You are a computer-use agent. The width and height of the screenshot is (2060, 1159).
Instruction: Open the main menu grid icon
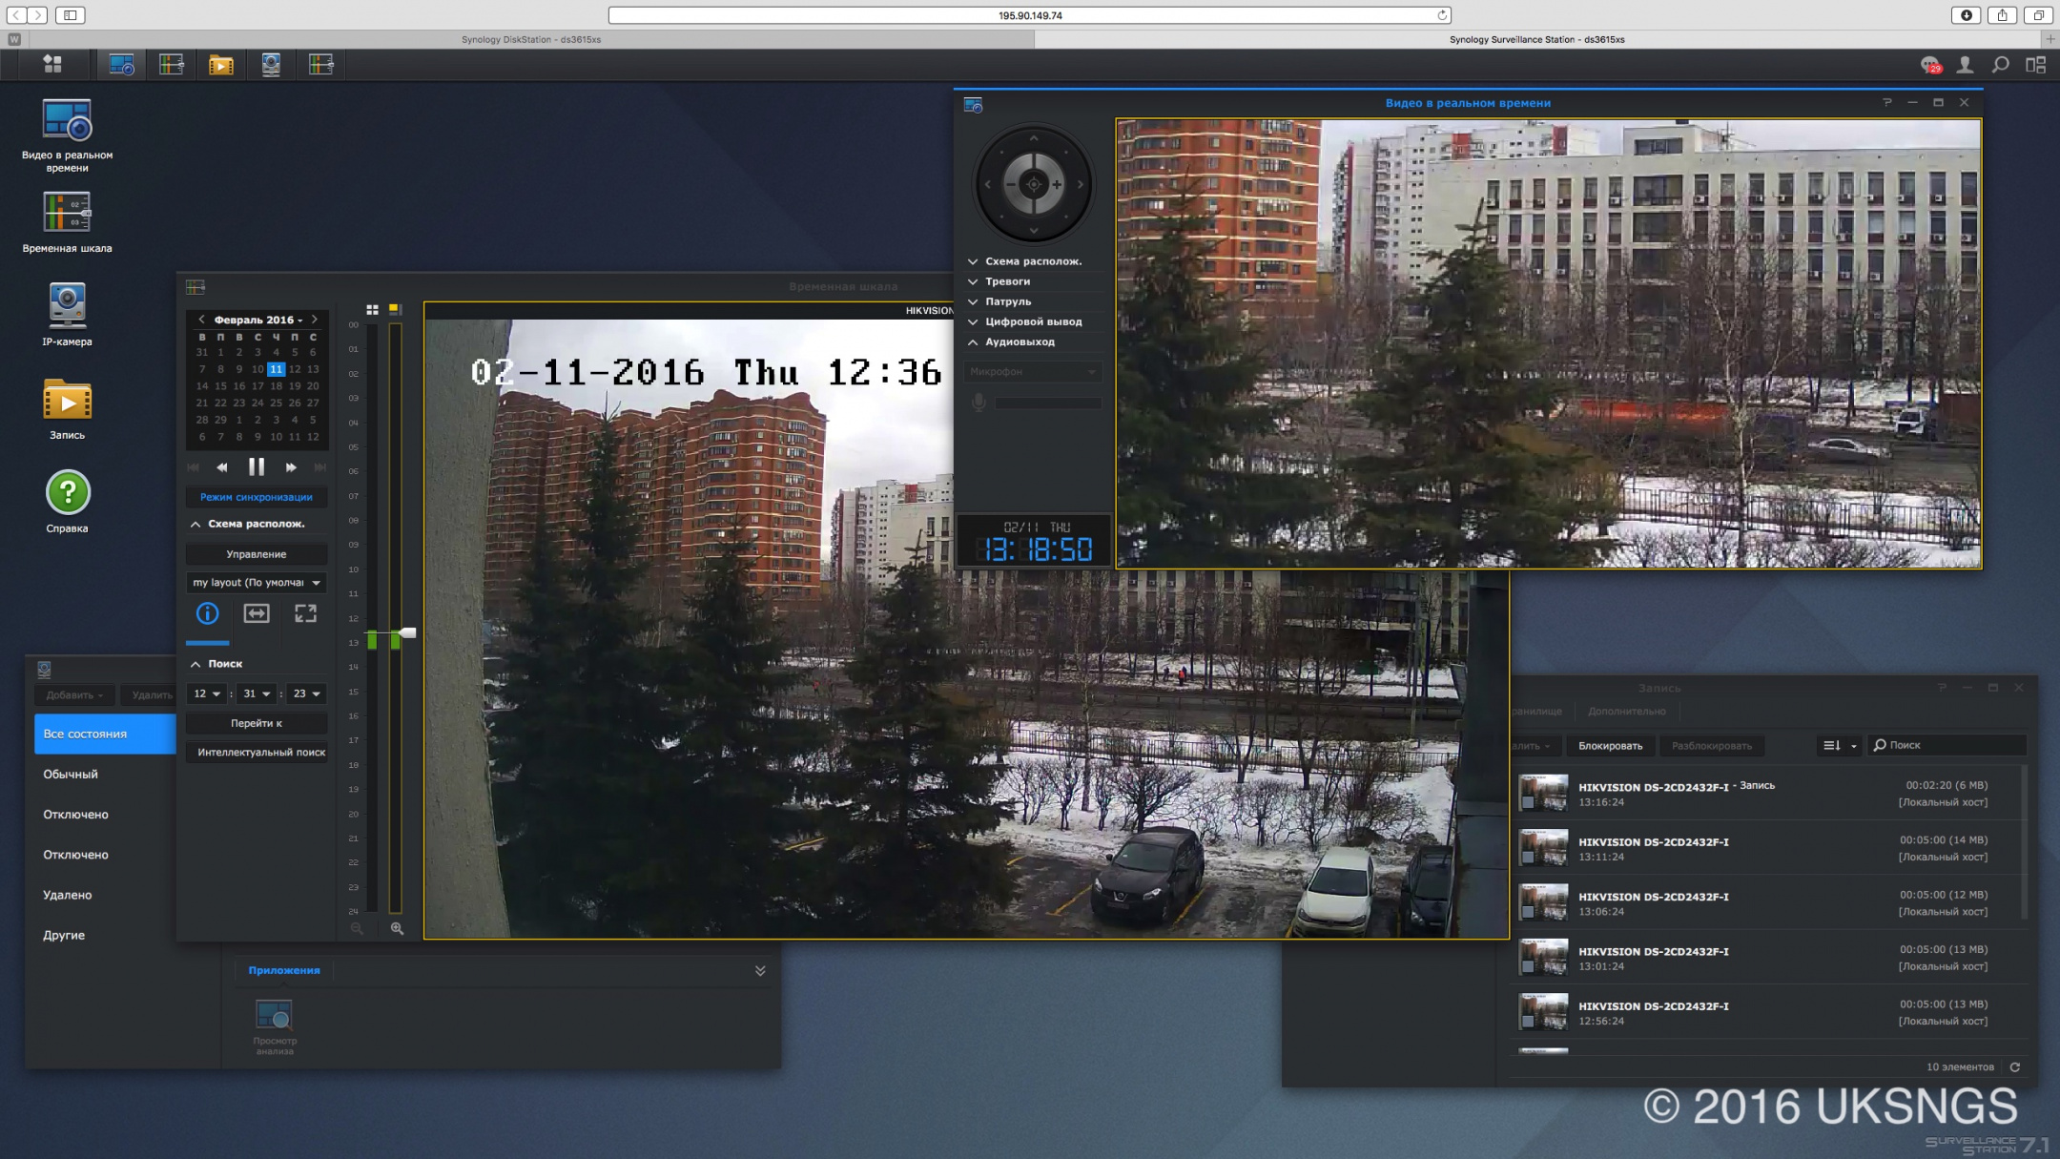[52, 64]
